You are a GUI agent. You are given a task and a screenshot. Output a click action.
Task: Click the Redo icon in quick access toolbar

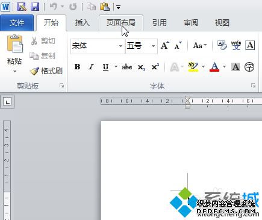coord(73,7)
